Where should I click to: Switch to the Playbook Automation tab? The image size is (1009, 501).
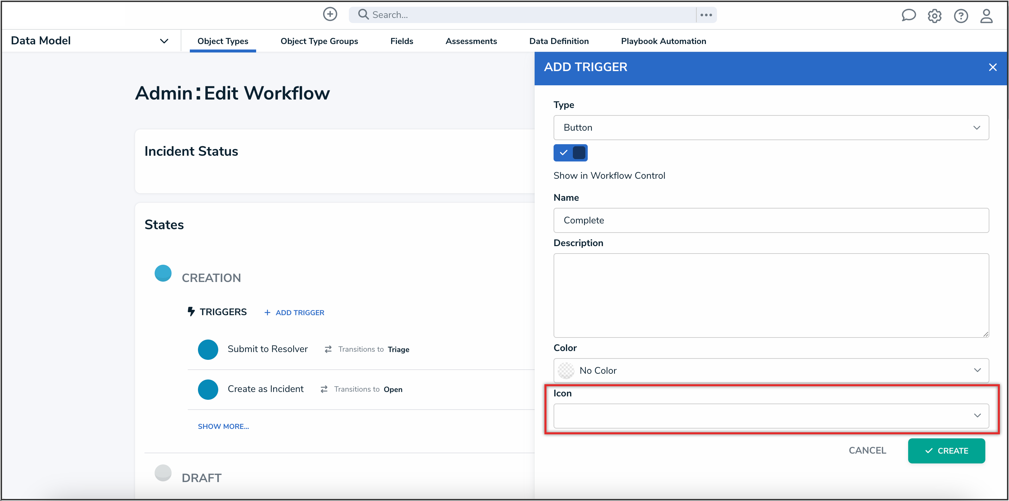pos(663,41)
